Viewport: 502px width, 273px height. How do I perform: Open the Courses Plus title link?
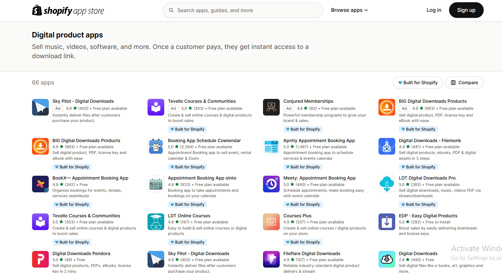pos(297,216)
